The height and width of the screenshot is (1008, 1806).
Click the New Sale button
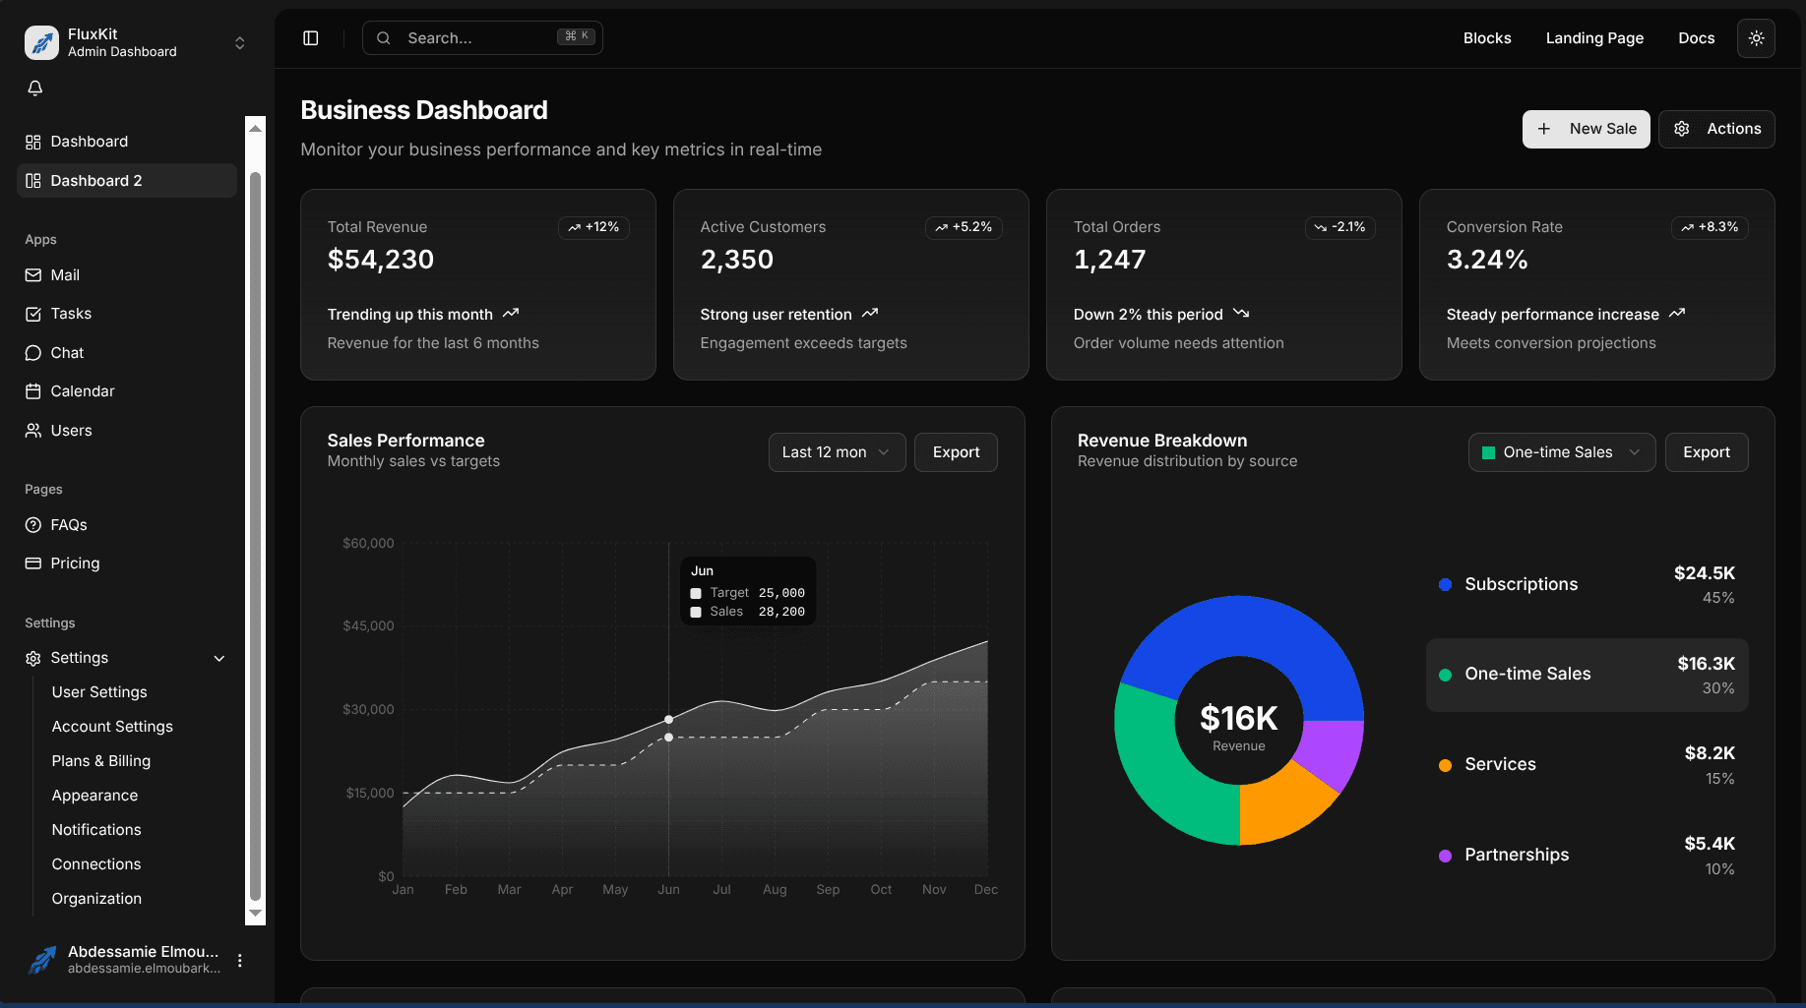(1586, 128)
